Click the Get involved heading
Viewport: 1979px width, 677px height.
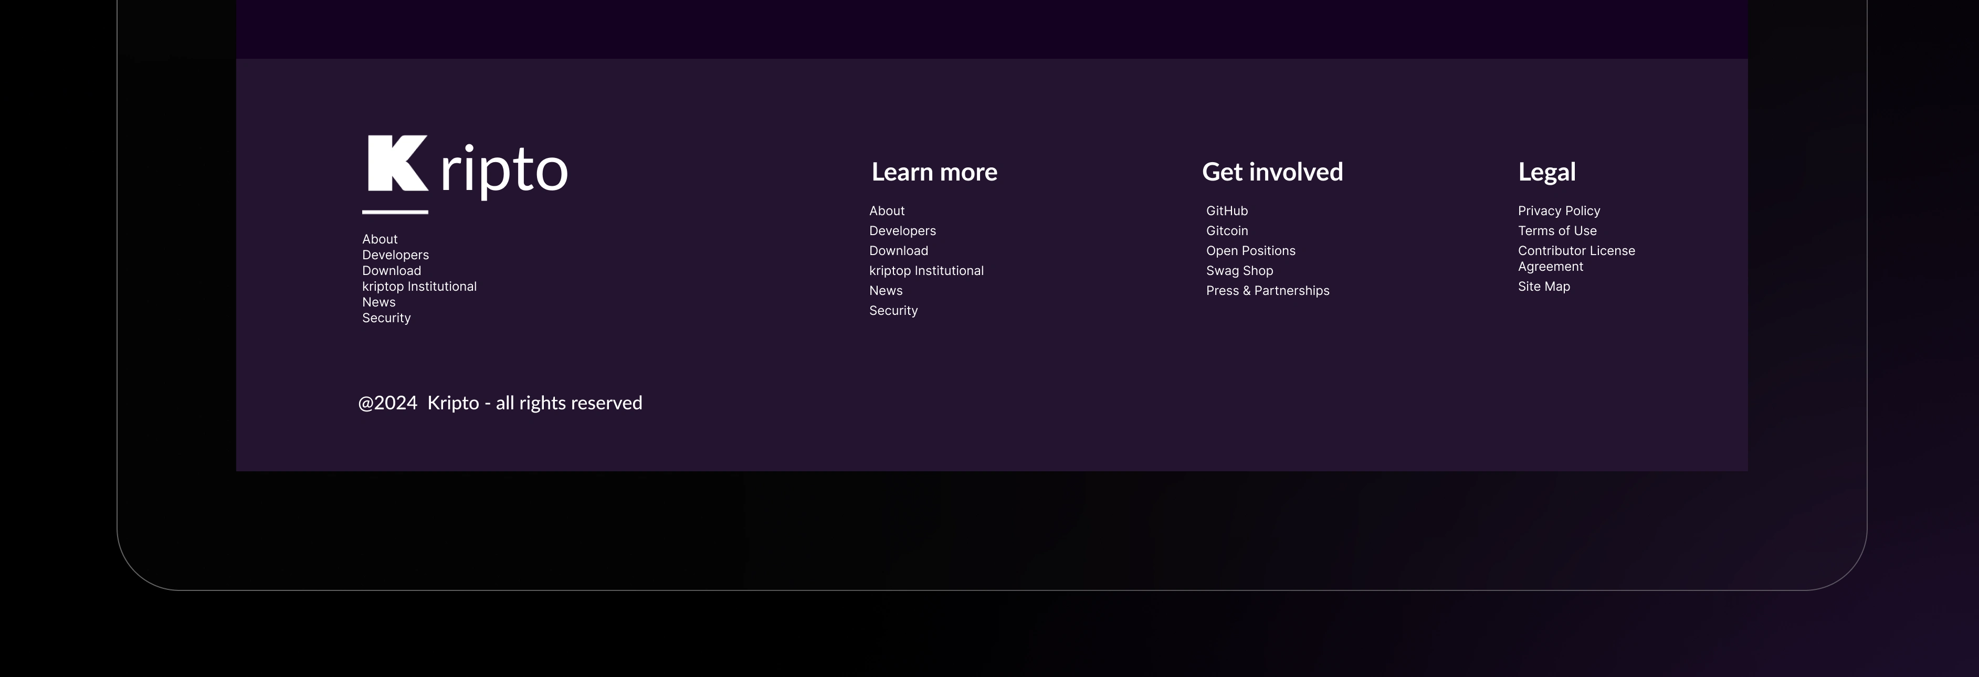[1272, 172]
